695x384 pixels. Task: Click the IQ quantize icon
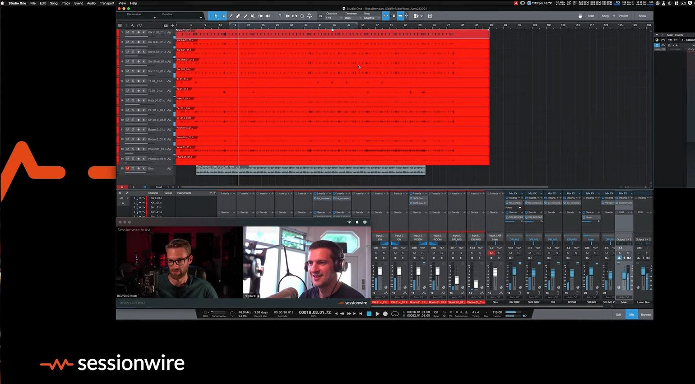[320, 16]
